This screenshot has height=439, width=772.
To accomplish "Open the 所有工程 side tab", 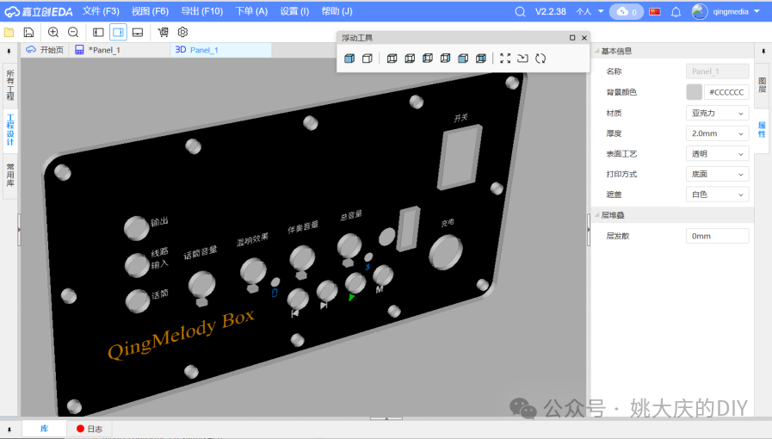I will click(x=10, y=84).
